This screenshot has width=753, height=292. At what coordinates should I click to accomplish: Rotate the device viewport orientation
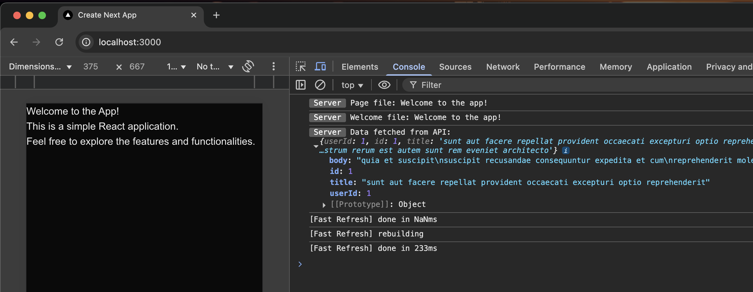tap(248, 66)
